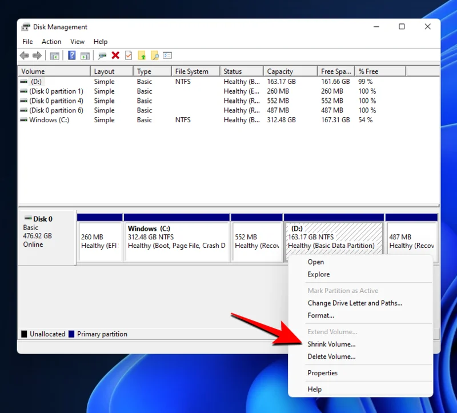
Task: Click the Back arrow toolbar icon
Action: 24,55
